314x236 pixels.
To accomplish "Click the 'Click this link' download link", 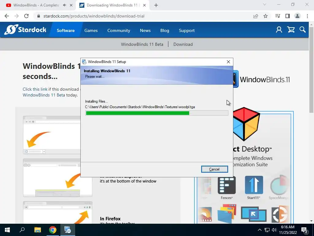I will (x=35, y=89).
